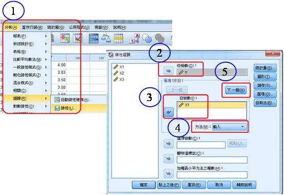Click the 選擇變數(C) input field
Viewport: 284px width, 195px height.
coord(201,144)
